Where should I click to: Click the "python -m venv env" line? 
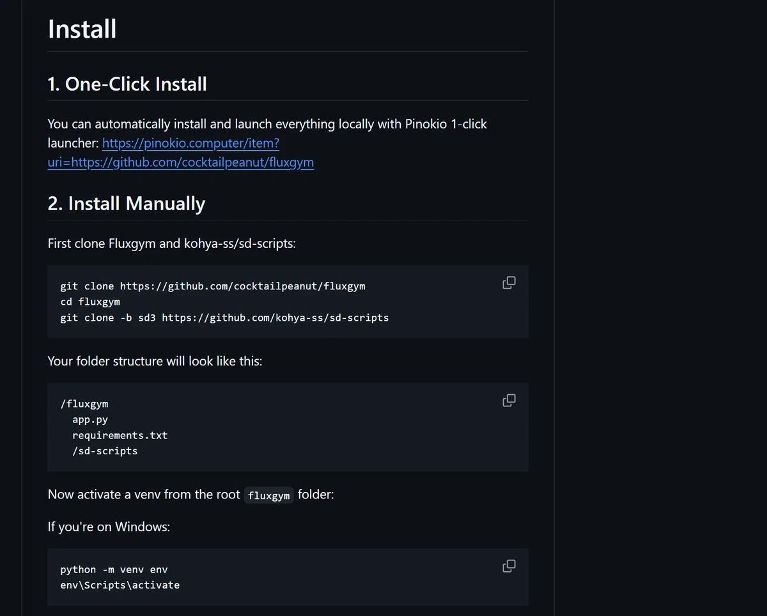pos(114,569)
